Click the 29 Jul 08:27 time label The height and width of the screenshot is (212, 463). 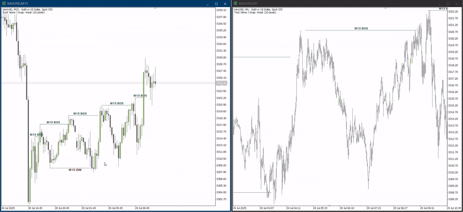[x=401, y=208]
